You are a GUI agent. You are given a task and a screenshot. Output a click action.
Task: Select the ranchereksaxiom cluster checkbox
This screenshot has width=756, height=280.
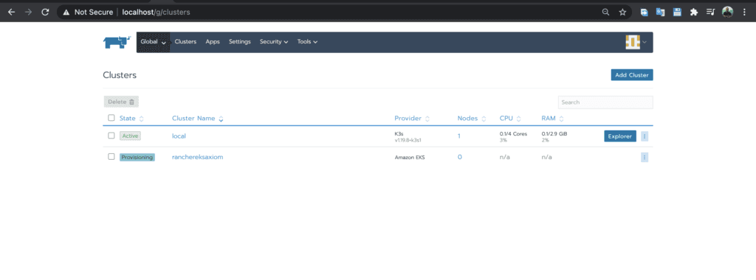(x=111, y=157)
